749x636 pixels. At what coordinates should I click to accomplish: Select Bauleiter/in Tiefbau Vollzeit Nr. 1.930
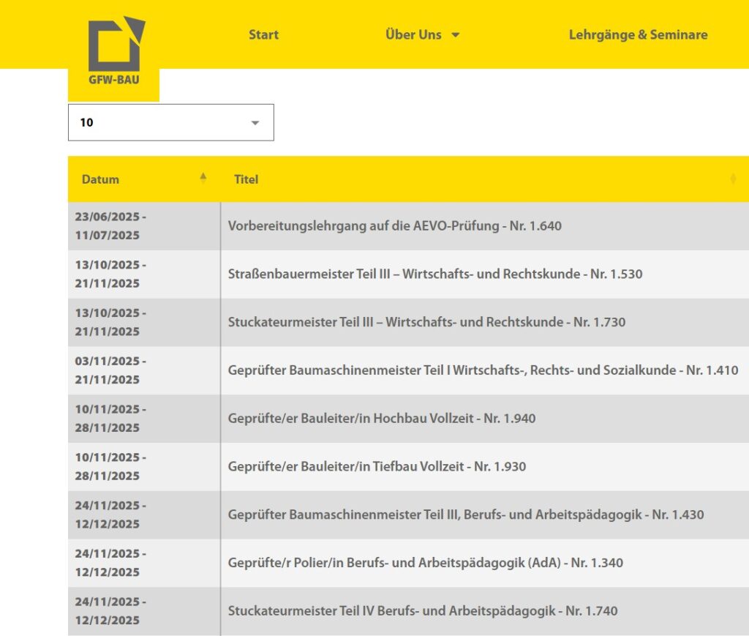[x=377, y=466]
